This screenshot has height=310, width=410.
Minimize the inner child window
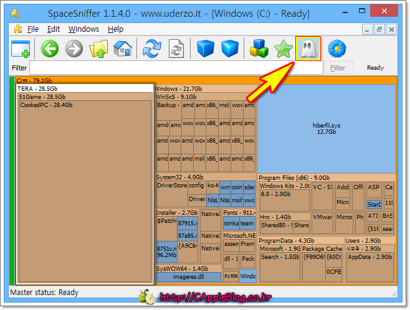click(x=367, y=29)
